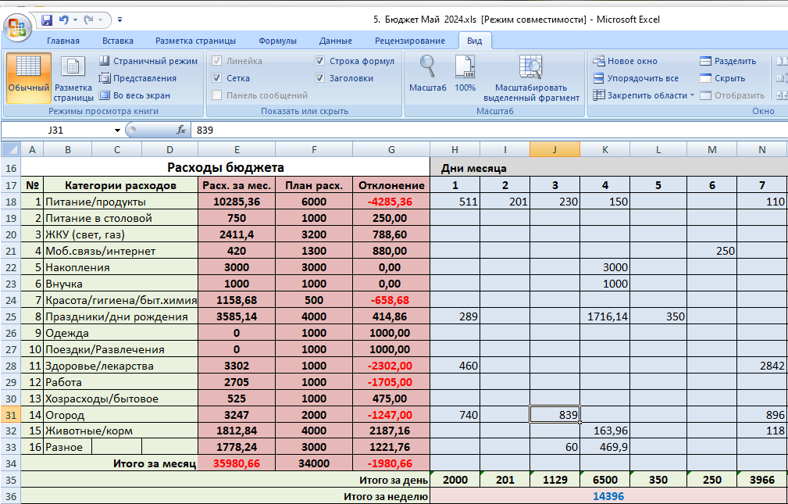Screen dimensions: 788x504
Task: Click Расходы бюджета title cell
Action: (225, 167)
